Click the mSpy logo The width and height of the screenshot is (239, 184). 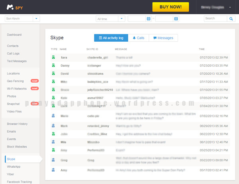pos(16,7)
